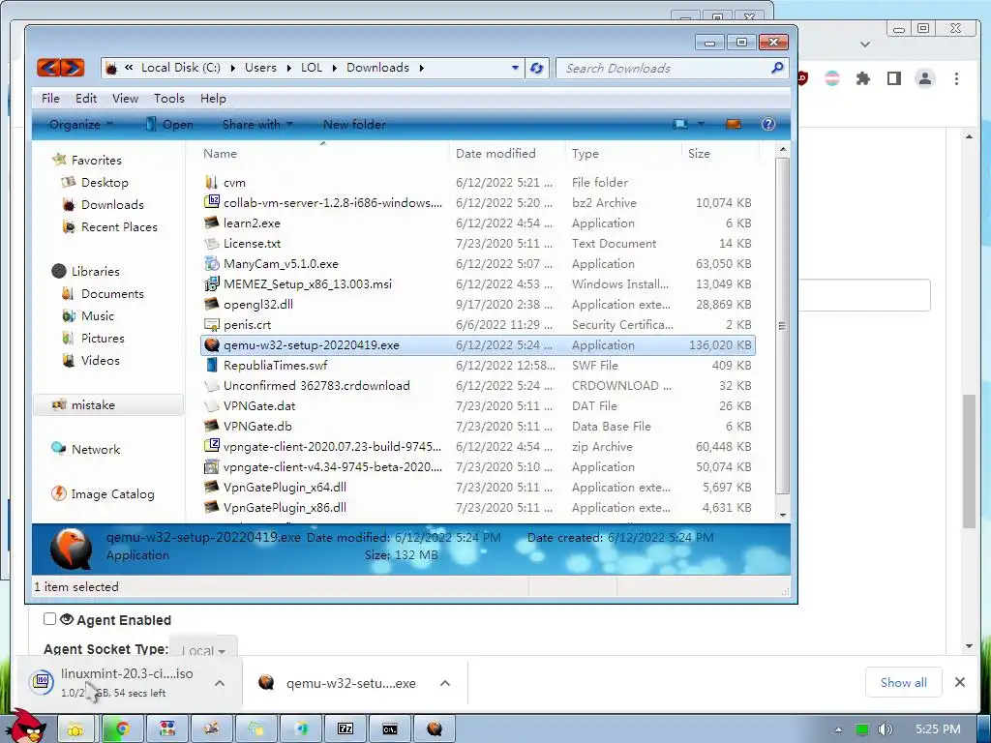Close the Chrome downloads bar
991x743 pixels.
coord(960,682)
